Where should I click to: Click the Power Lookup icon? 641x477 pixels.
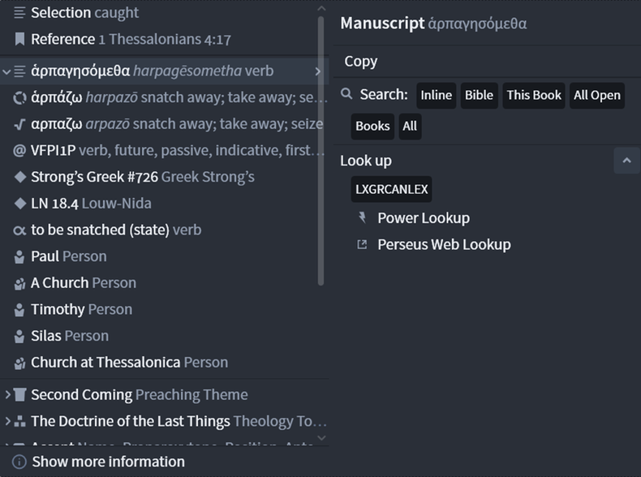(x=362, y=218)
